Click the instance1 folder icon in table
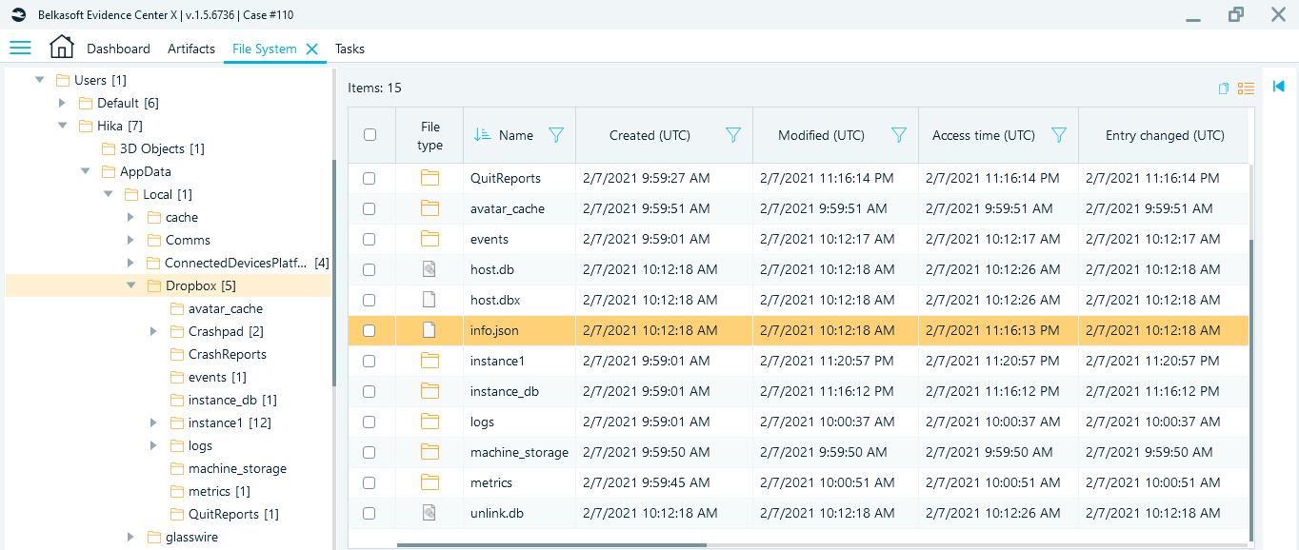The width and height of the screenshot is (1299, 550). [430, 361]
